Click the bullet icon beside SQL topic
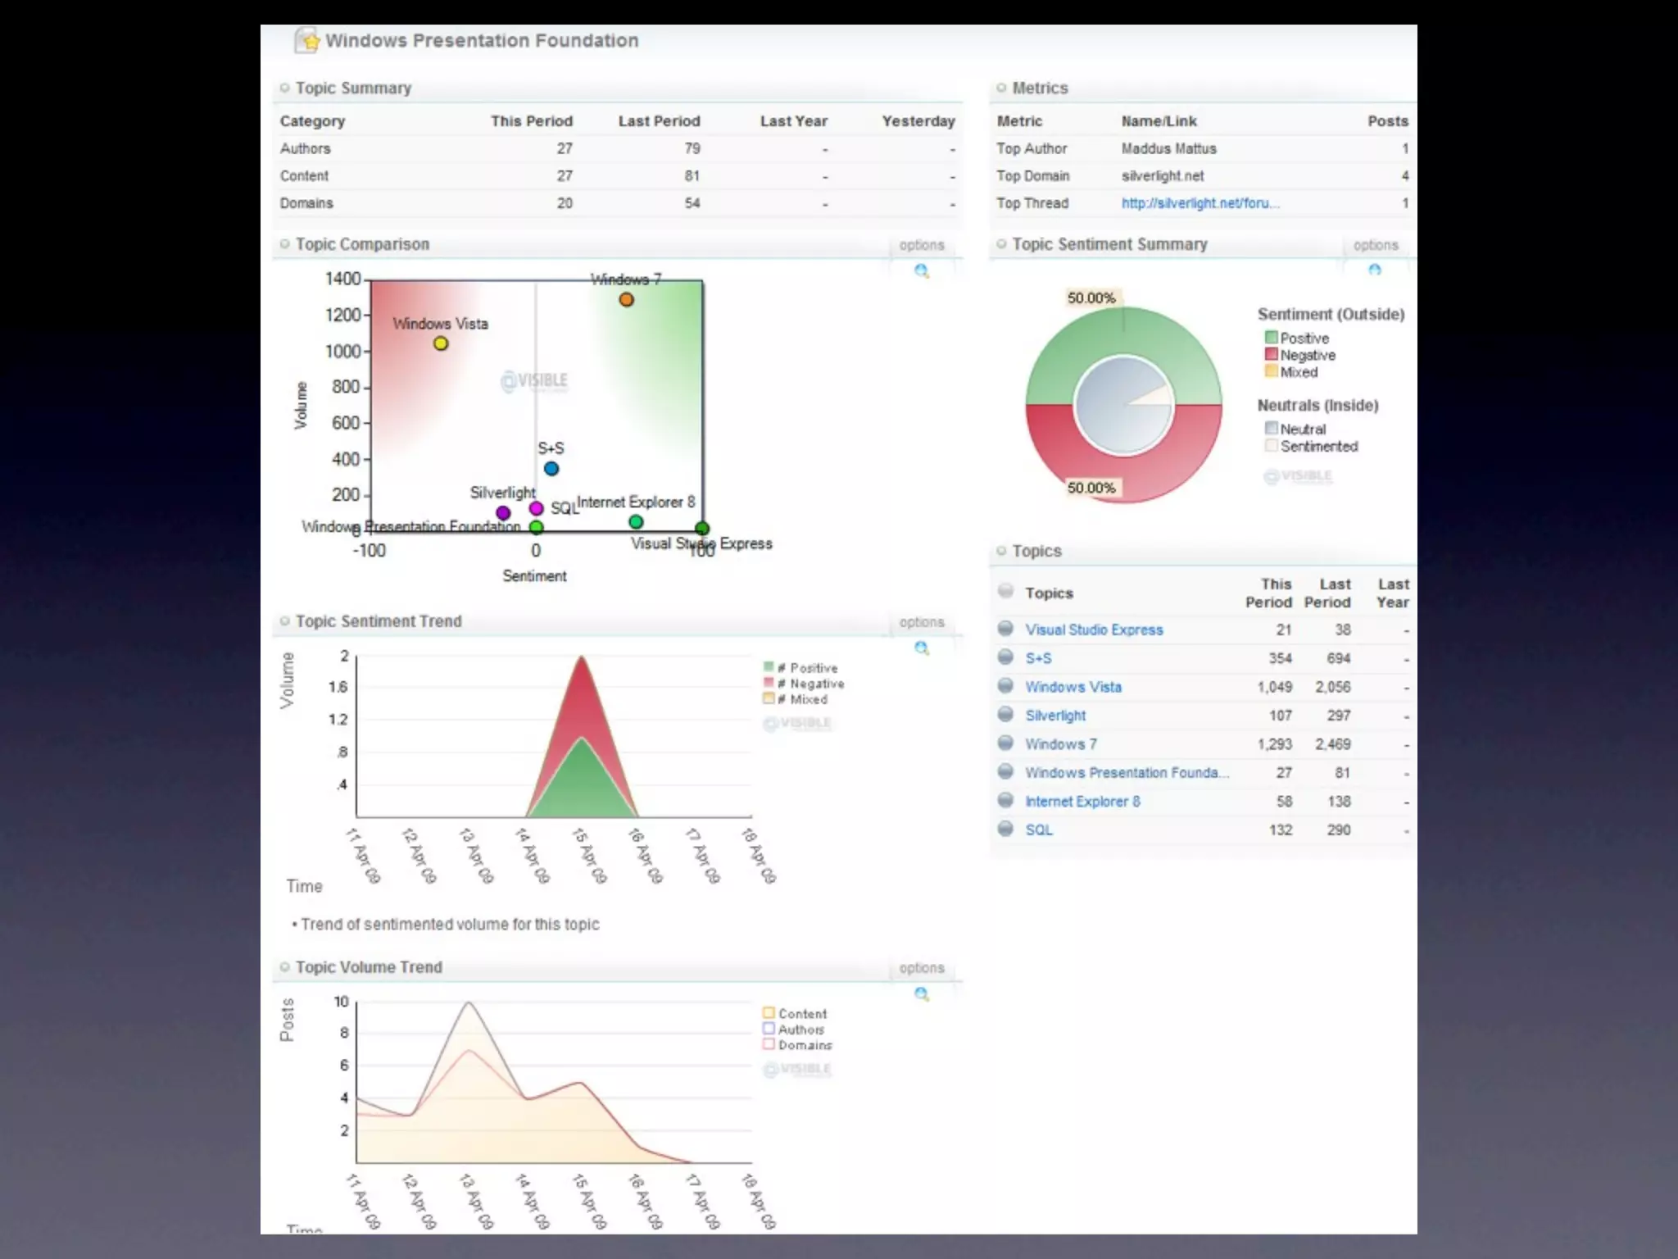The height and width of the screenshot is (1259, 1678). click(1005, 829)
